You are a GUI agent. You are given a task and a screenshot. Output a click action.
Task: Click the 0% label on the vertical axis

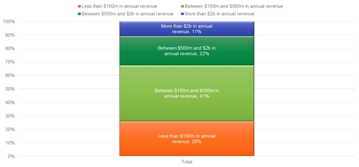coord(11,156)
